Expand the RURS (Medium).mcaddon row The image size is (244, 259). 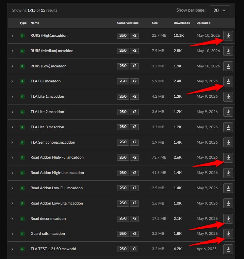coord(12,51)
